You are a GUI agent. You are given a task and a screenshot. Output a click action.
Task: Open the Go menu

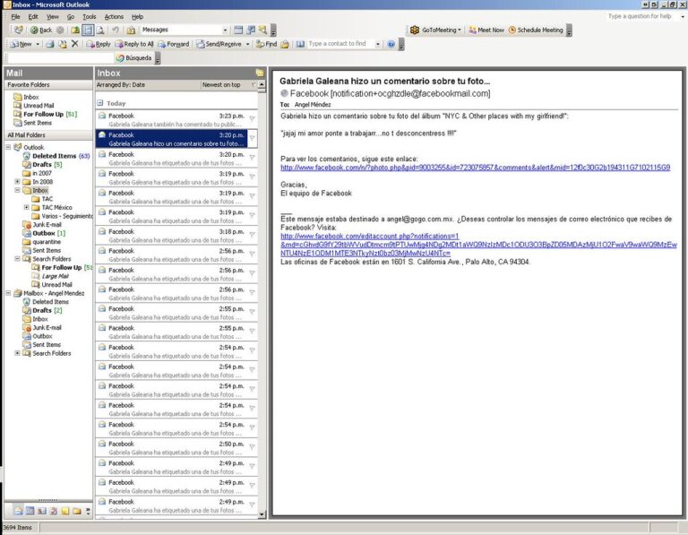coord(71,17)
